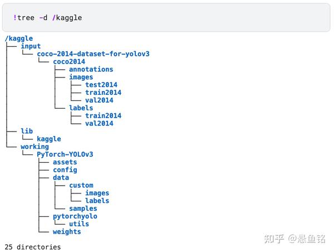Click the test2014 directory entry
The image size is (334, 252).
pyautogui.click(x=101, y=85)
